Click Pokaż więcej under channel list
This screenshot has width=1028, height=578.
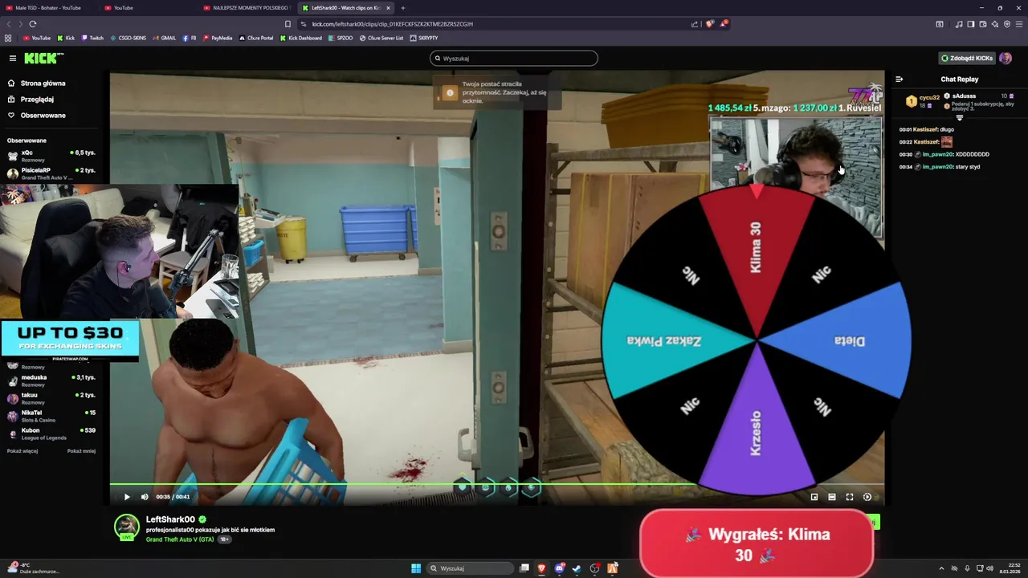click(22, 451)
